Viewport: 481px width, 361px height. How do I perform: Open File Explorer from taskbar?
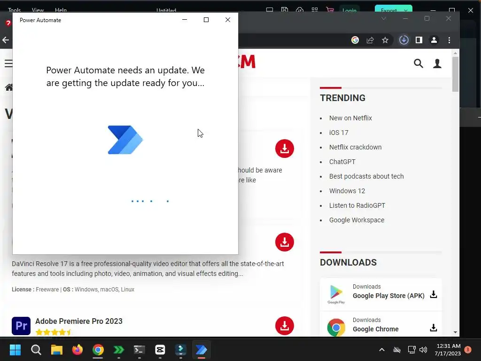[57, 350]
